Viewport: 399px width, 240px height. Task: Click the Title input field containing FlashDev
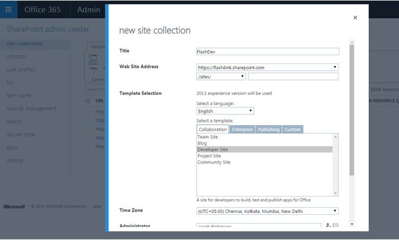click(268, 52)
